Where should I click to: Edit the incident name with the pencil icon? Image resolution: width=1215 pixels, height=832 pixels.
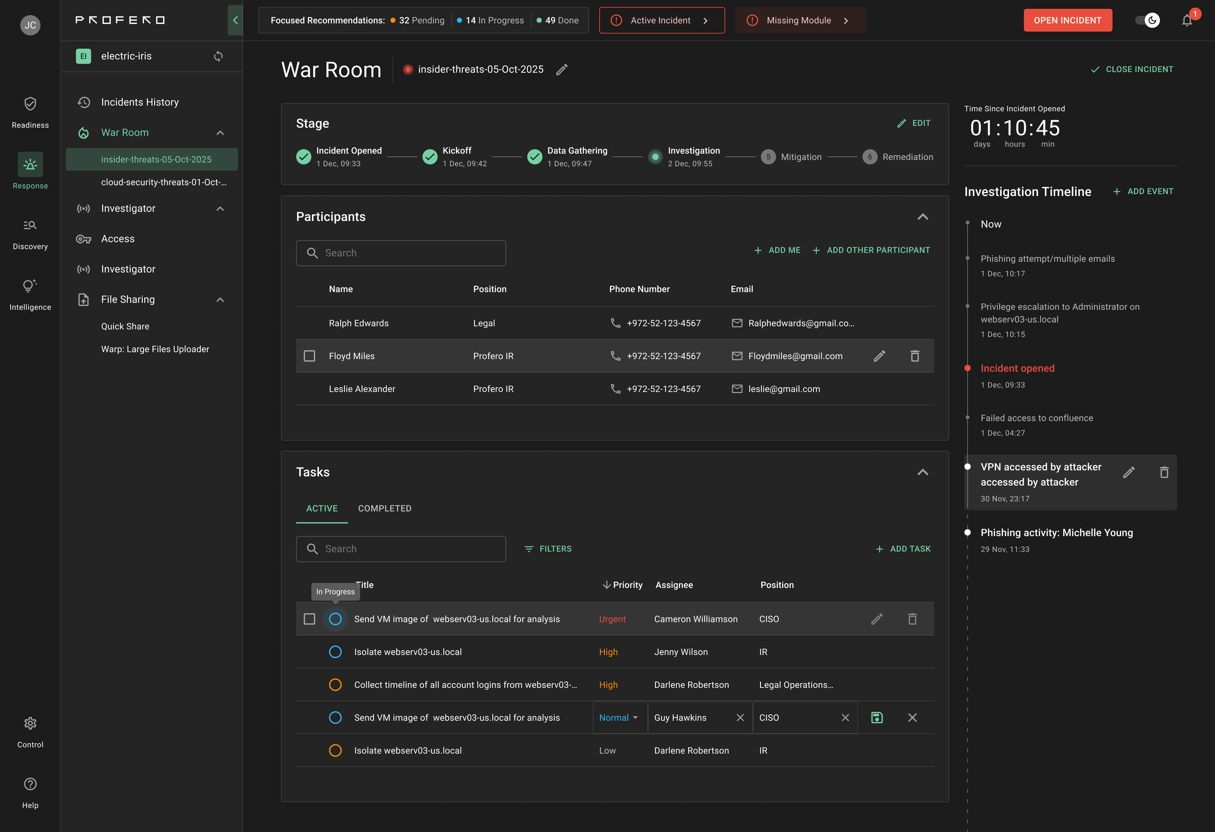[x=562, y=70]
